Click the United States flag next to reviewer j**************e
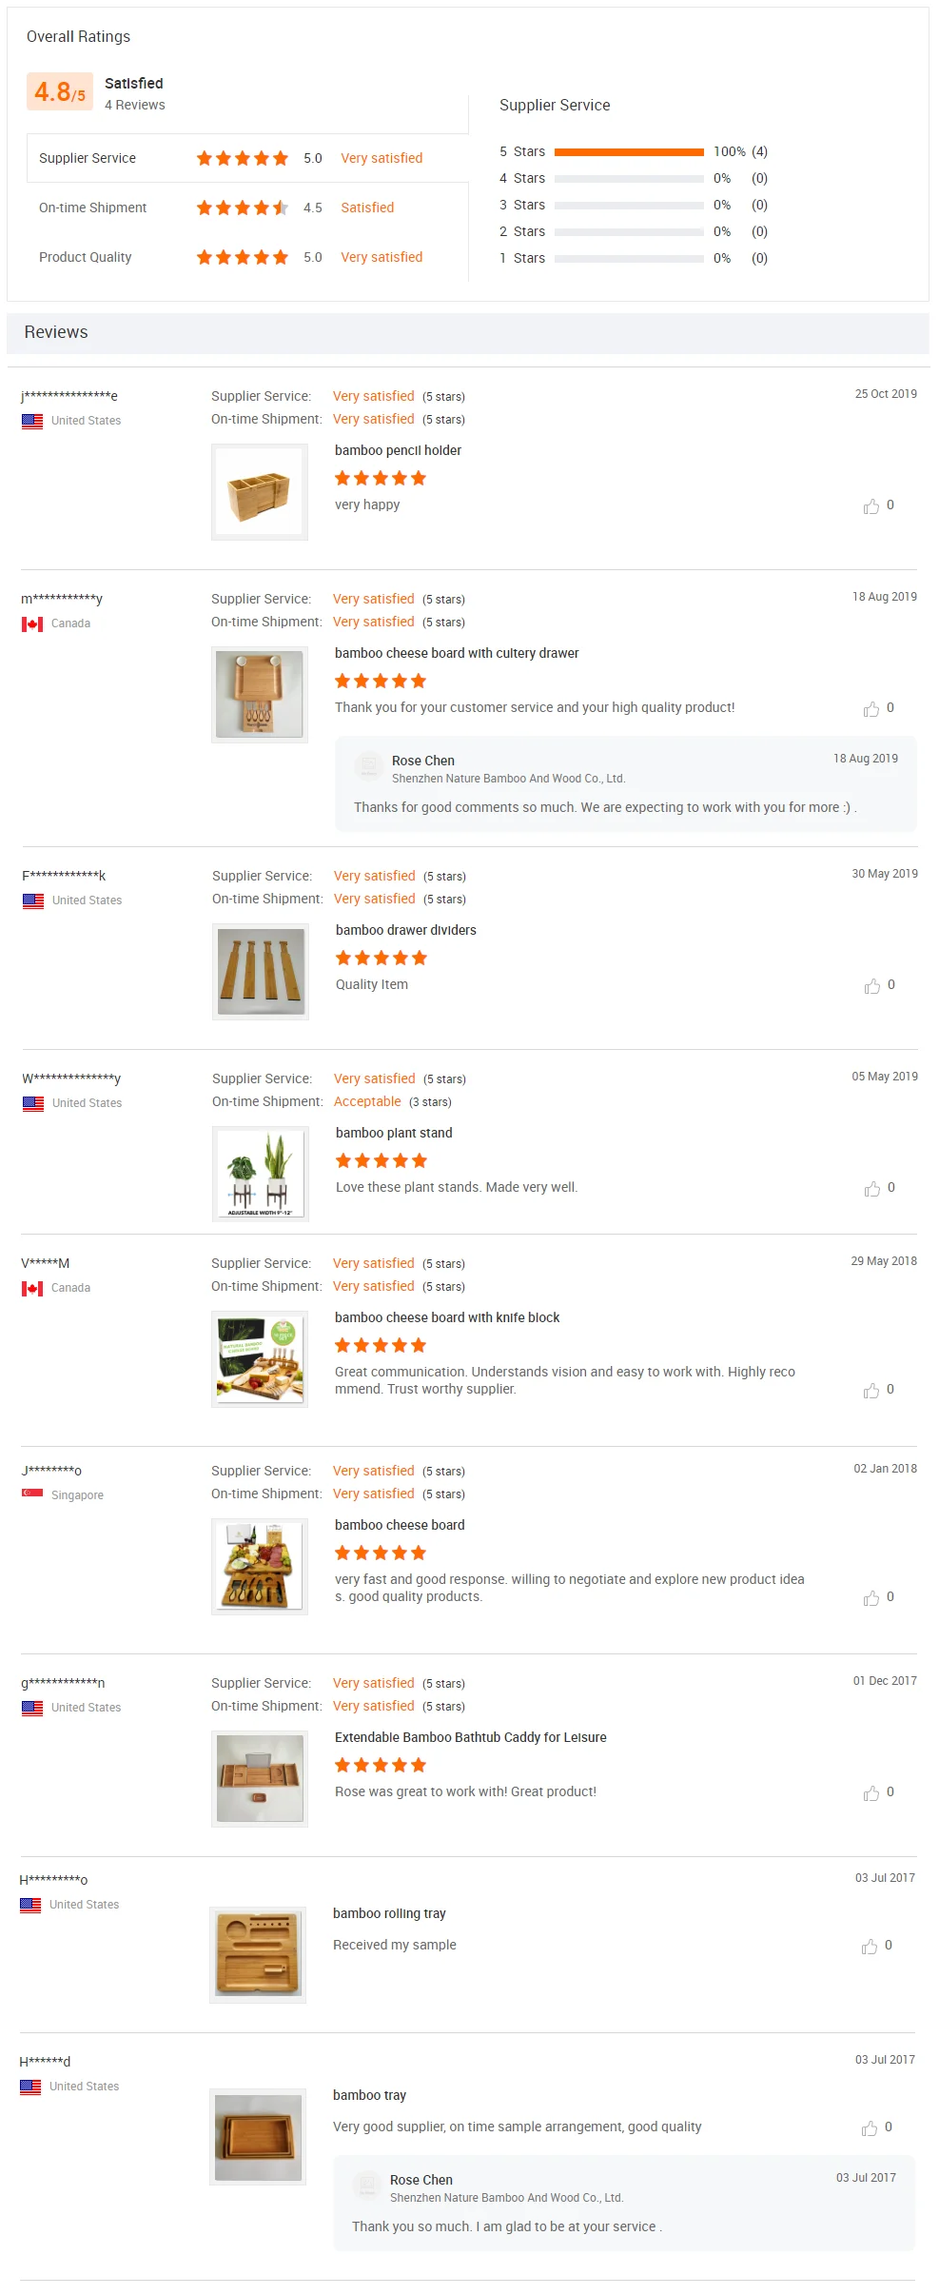Screen dimensions: 939x2295 31,420
